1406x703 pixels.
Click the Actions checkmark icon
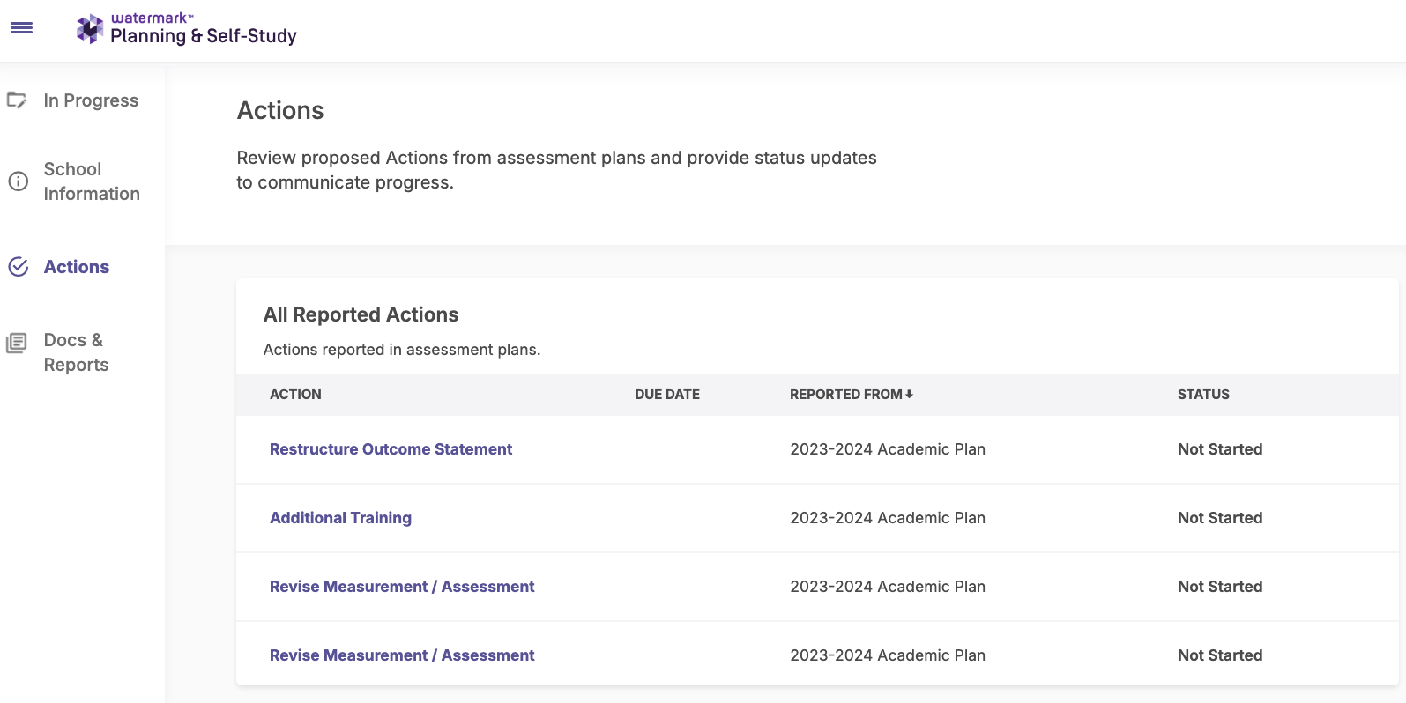pos(18,267)
